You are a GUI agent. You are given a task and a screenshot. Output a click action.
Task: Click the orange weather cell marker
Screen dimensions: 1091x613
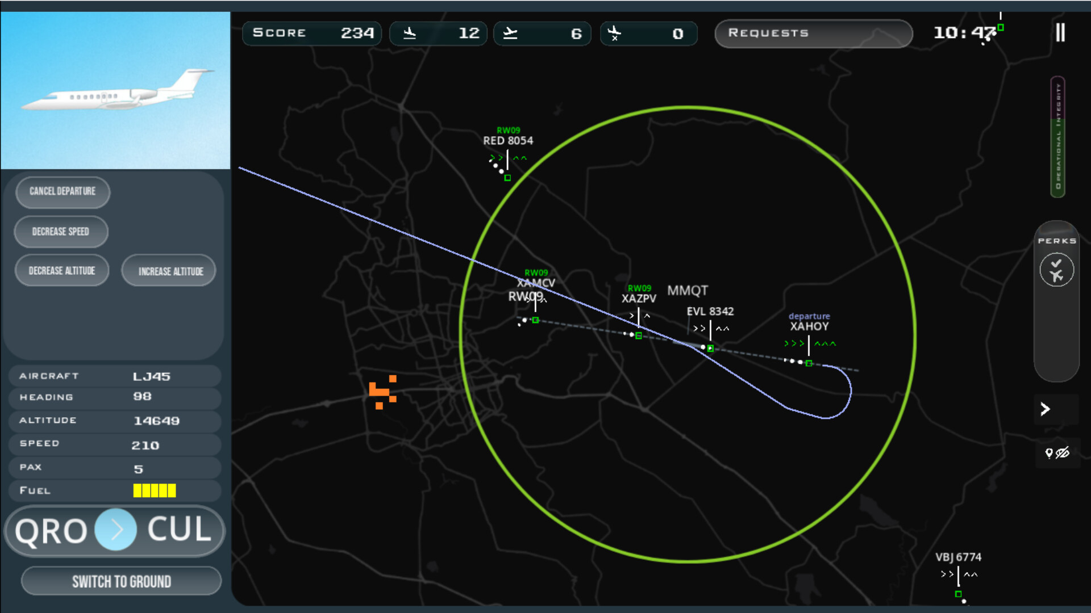[x=382, y=392]
